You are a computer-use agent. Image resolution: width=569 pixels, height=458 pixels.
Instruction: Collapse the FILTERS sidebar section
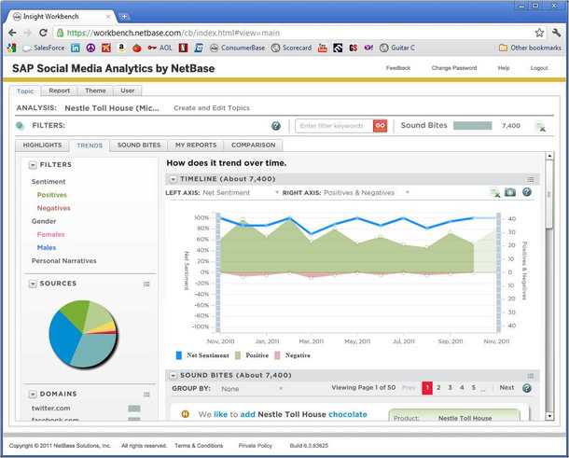tap(33, 165)
